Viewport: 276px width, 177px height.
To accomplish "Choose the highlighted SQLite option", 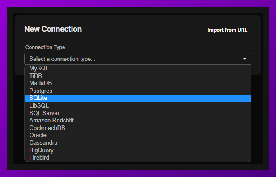I will point(138,98).
